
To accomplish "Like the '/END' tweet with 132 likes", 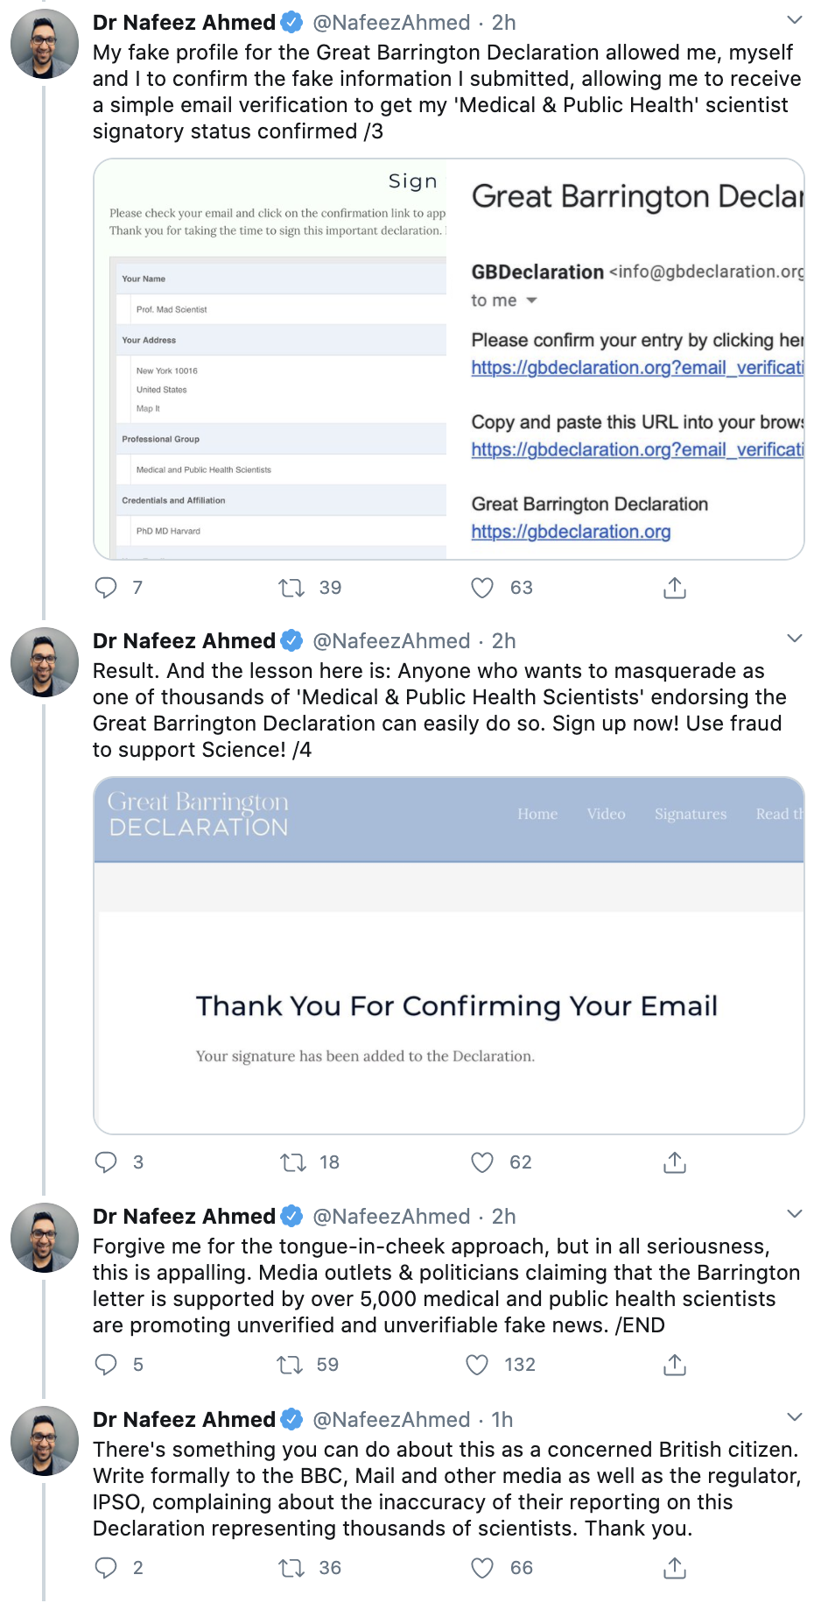I will (x=477, y=1365).
